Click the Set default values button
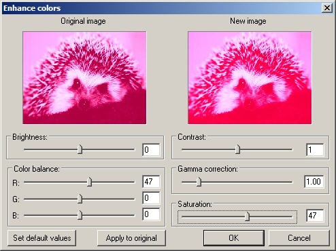The image size is (336, 251). tap(41, 238)
